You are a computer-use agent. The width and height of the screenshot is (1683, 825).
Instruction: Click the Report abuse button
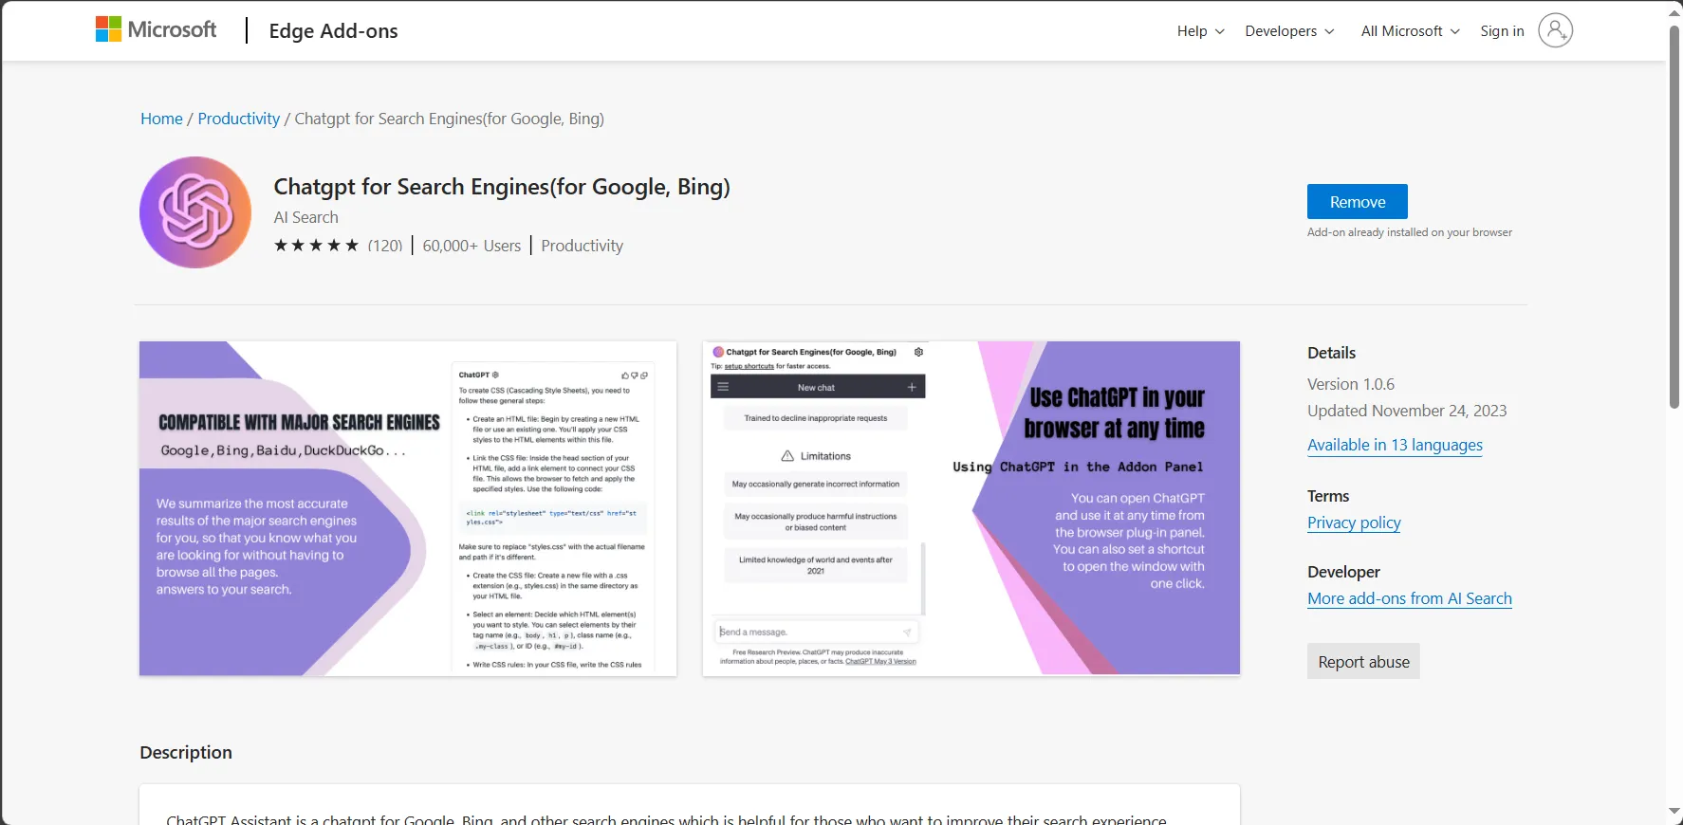pyautogui.click(x=1363, y=662)
